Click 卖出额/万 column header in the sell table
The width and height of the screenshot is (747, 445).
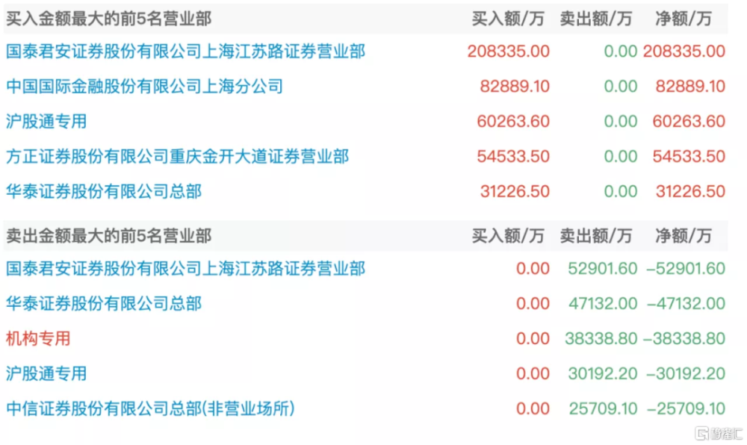[x=596, y=236]
